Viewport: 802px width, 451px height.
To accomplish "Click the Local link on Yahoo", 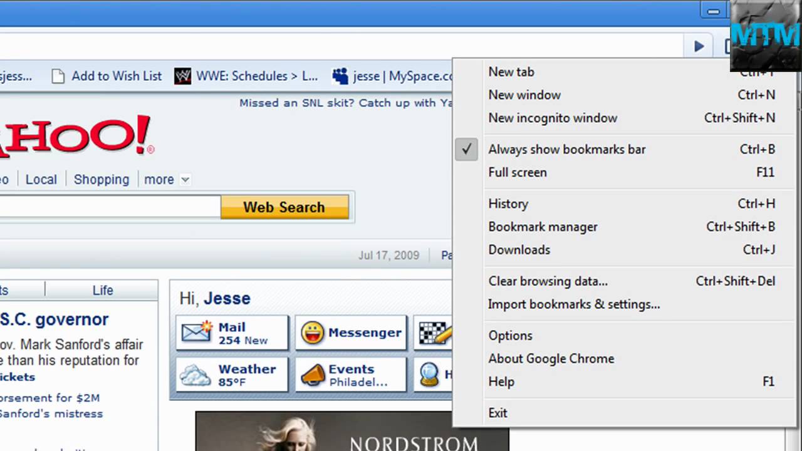I will 41,180.
